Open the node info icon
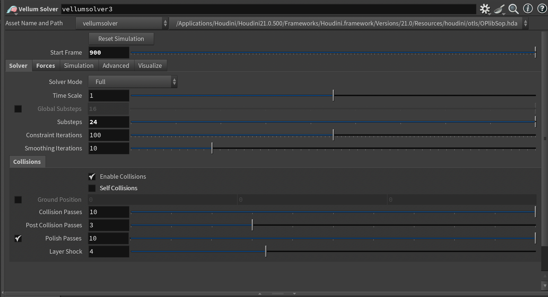Viewport: 548px width, 297px height. (528, 9)
